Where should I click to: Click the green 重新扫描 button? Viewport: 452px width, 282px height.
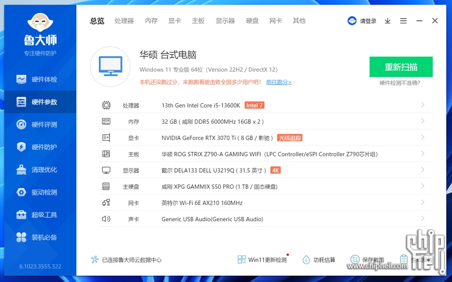pyautogui.click(x=401, y=67)
